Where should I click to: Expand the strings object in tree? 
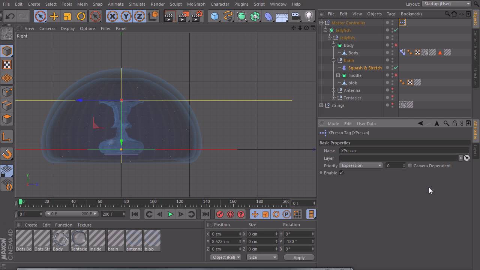pos(321,105)
